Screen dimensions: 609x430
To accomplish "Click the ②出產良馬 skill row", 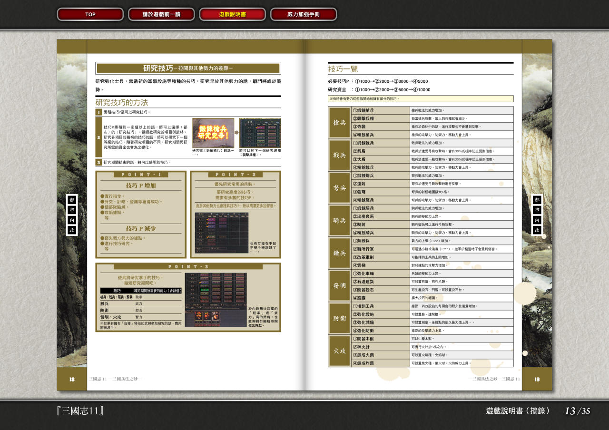I will (432, 216).
